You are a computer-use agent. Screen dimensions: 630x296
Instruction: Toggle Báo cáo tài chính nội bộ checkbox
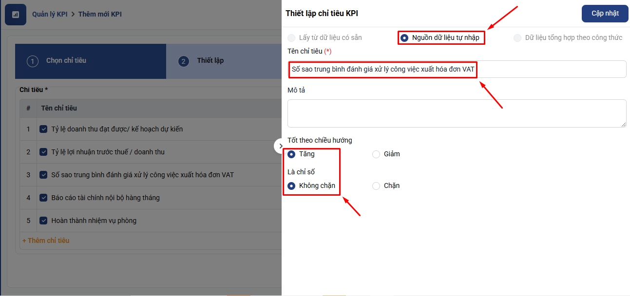[43, 198]
